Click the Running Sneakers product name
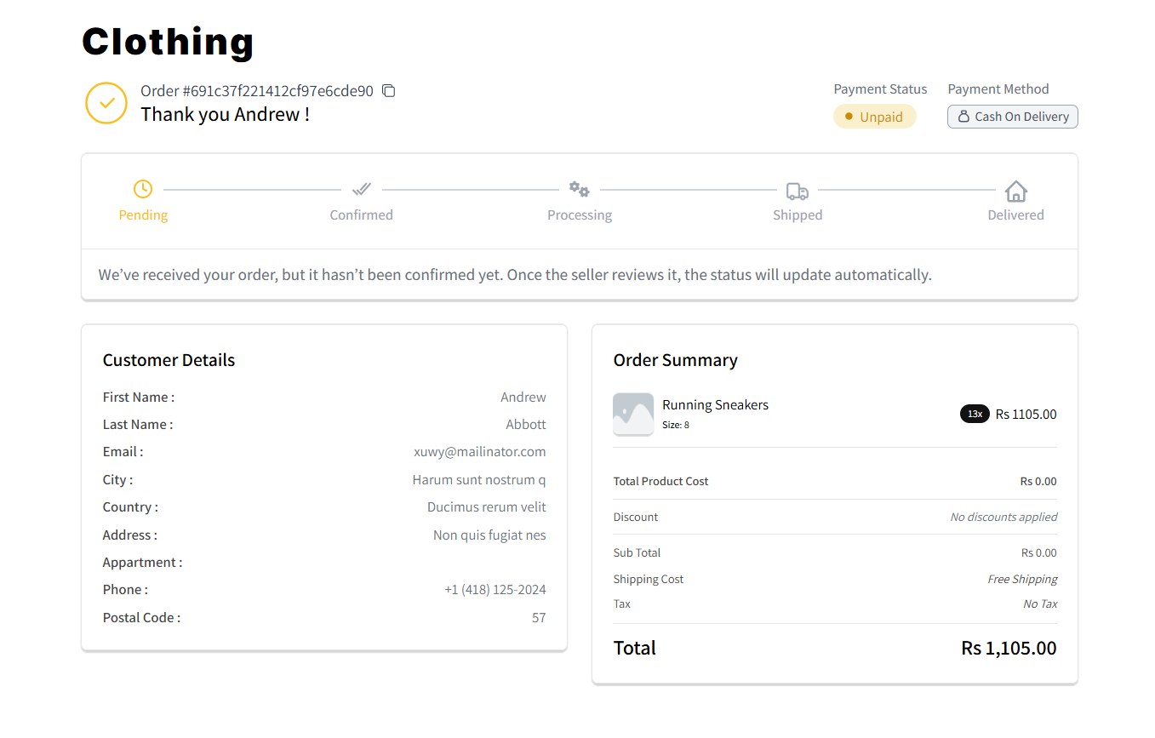This screenshot has width=1155, height=738. tap(715, 405)
